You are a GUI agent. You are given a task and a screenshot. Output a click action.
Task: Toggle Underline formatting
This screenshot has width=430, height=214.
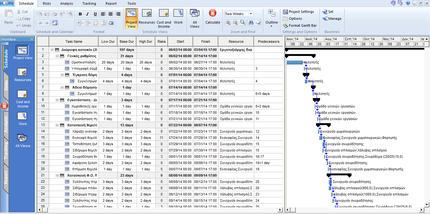[x=95, y=14]
